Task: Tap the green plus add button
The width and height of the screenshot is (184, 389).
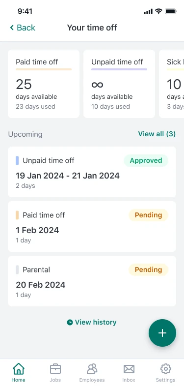Action: click(162, 333)
